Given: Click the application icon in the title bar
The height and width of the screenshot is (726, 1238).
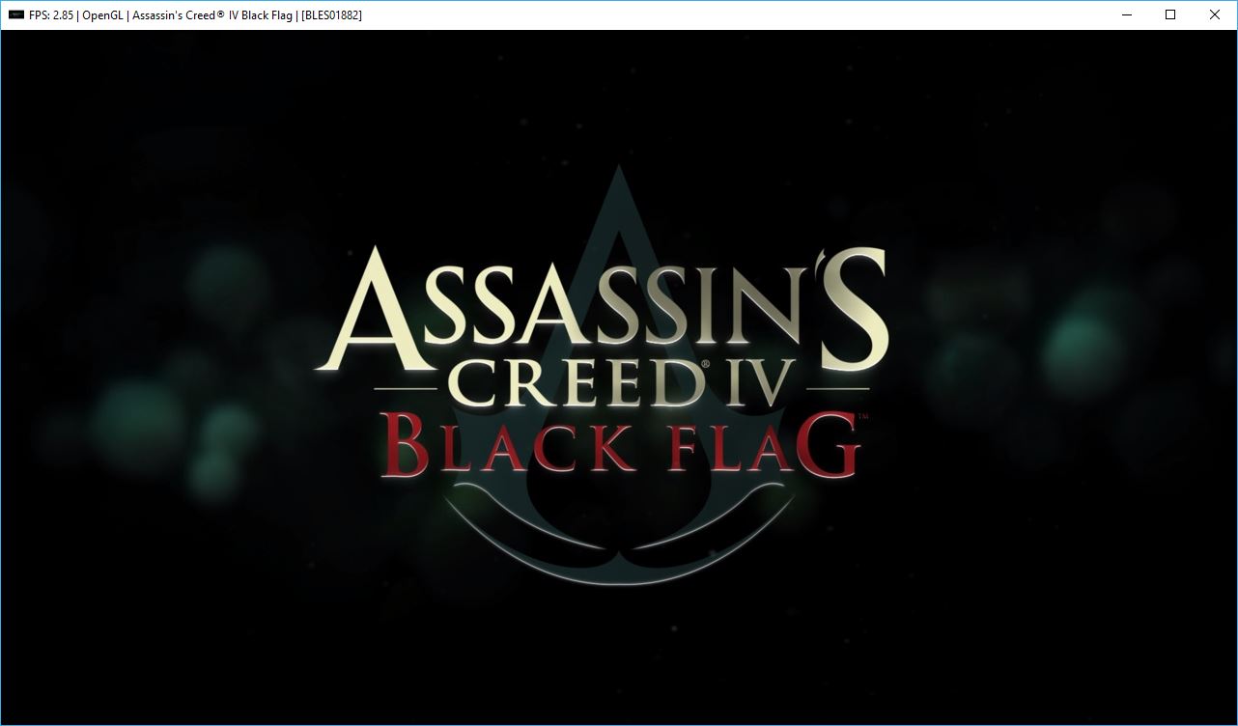Looking at the screenshot, I should coord(15,15).
